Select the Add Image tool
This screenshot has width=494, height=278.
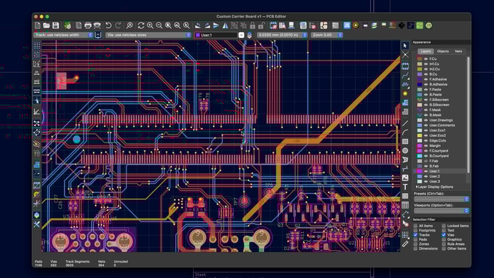click(405, 178)
